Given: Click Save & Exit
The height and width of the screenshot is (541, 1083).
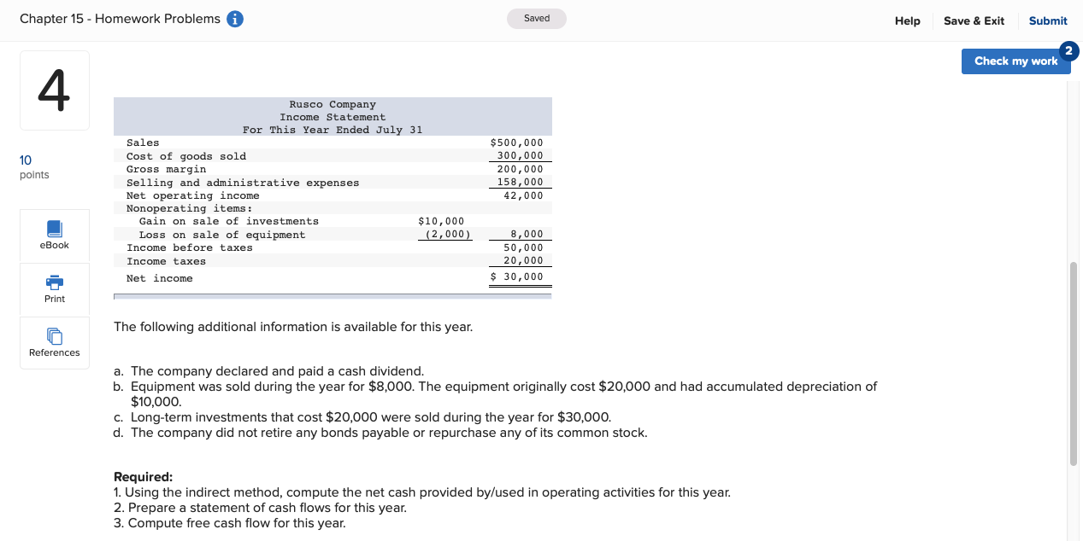Looking at the screenshot, I should click(x=974, y=20).
